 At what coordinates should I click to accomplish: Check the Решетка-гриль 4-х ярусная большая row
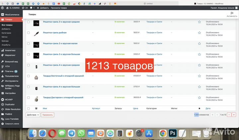[x=29, y=87]
